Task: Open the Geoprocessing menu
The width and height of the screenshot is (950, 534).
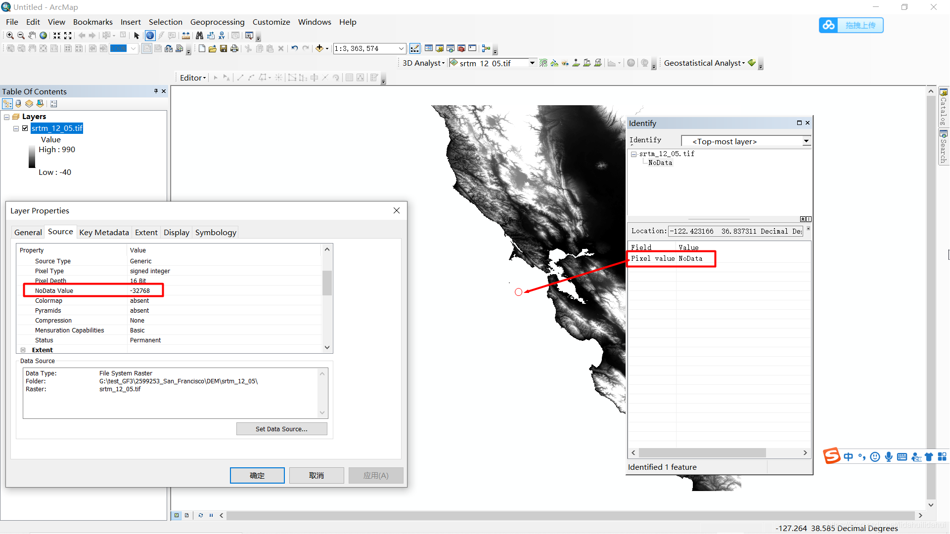Action: [x=217, y=22]
